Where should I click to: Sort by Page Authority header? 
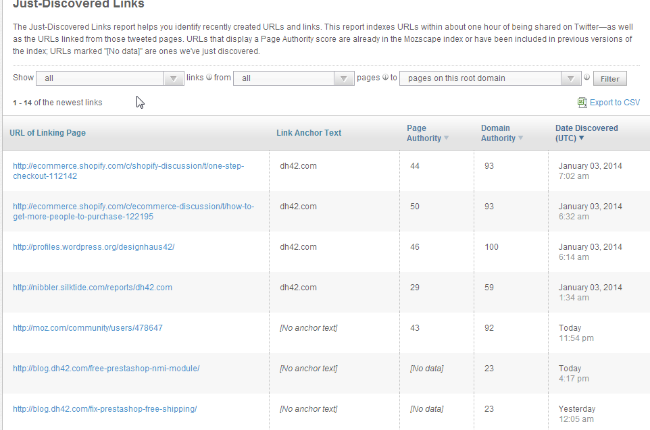(424, 133)
